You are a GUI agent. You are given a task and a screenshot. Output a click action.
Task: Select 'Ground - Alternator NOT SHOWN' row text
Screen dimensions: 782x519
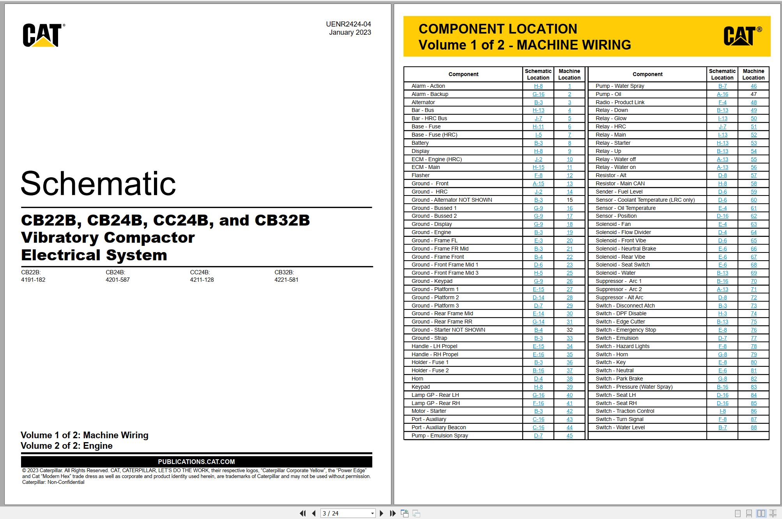452,200
